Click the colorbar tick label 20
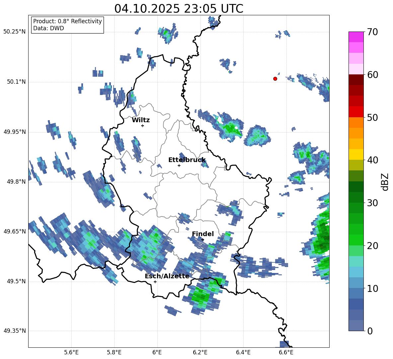This screenshot has height=359, width=393. click(372, 246)
